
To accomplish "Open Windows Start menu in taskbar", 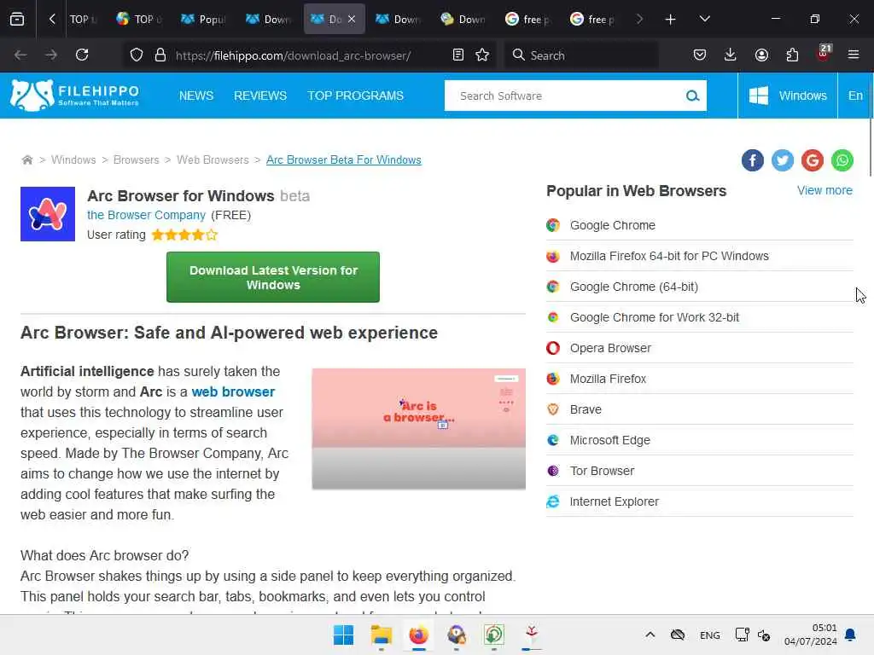I will click(x=343, y=635).
